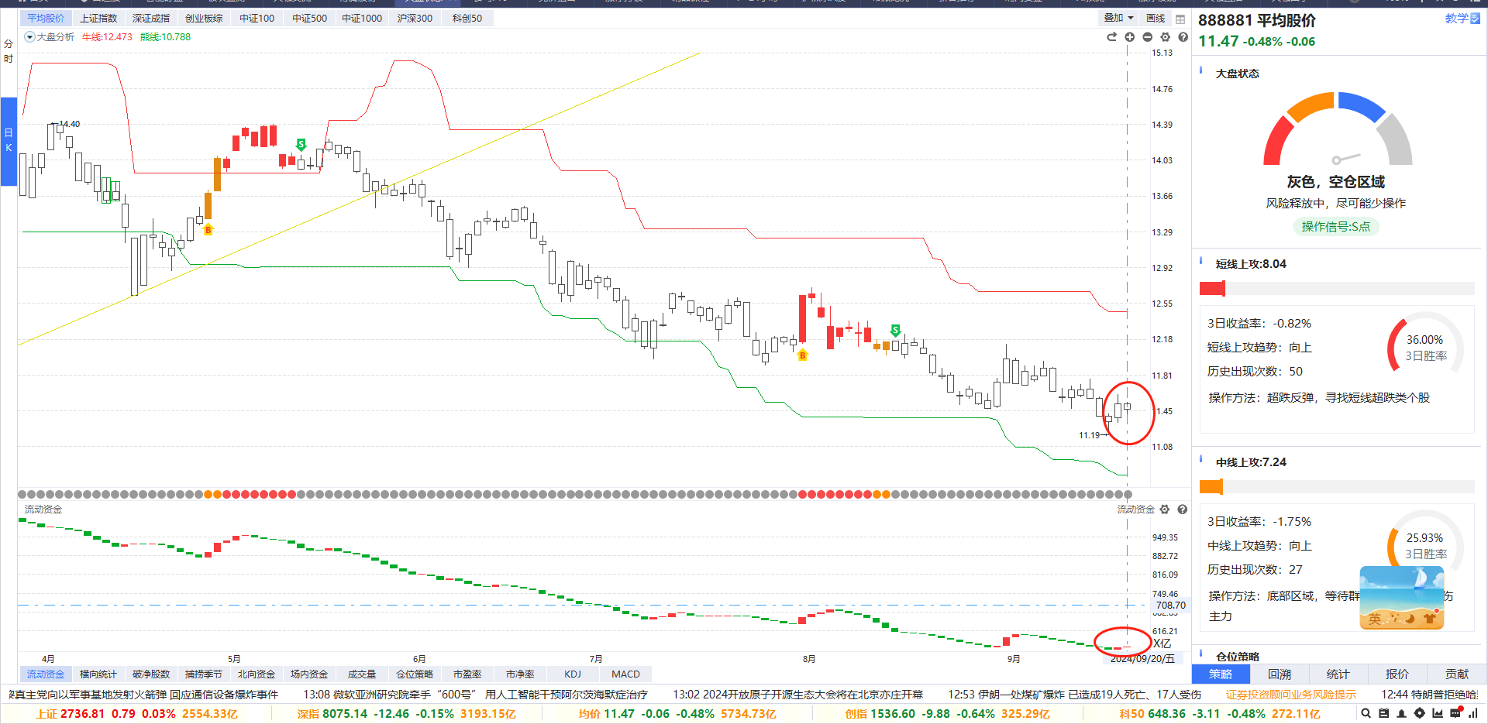Open settings gear of 流动资金 panel
1488x724 pixels.
coord(1165,510)
